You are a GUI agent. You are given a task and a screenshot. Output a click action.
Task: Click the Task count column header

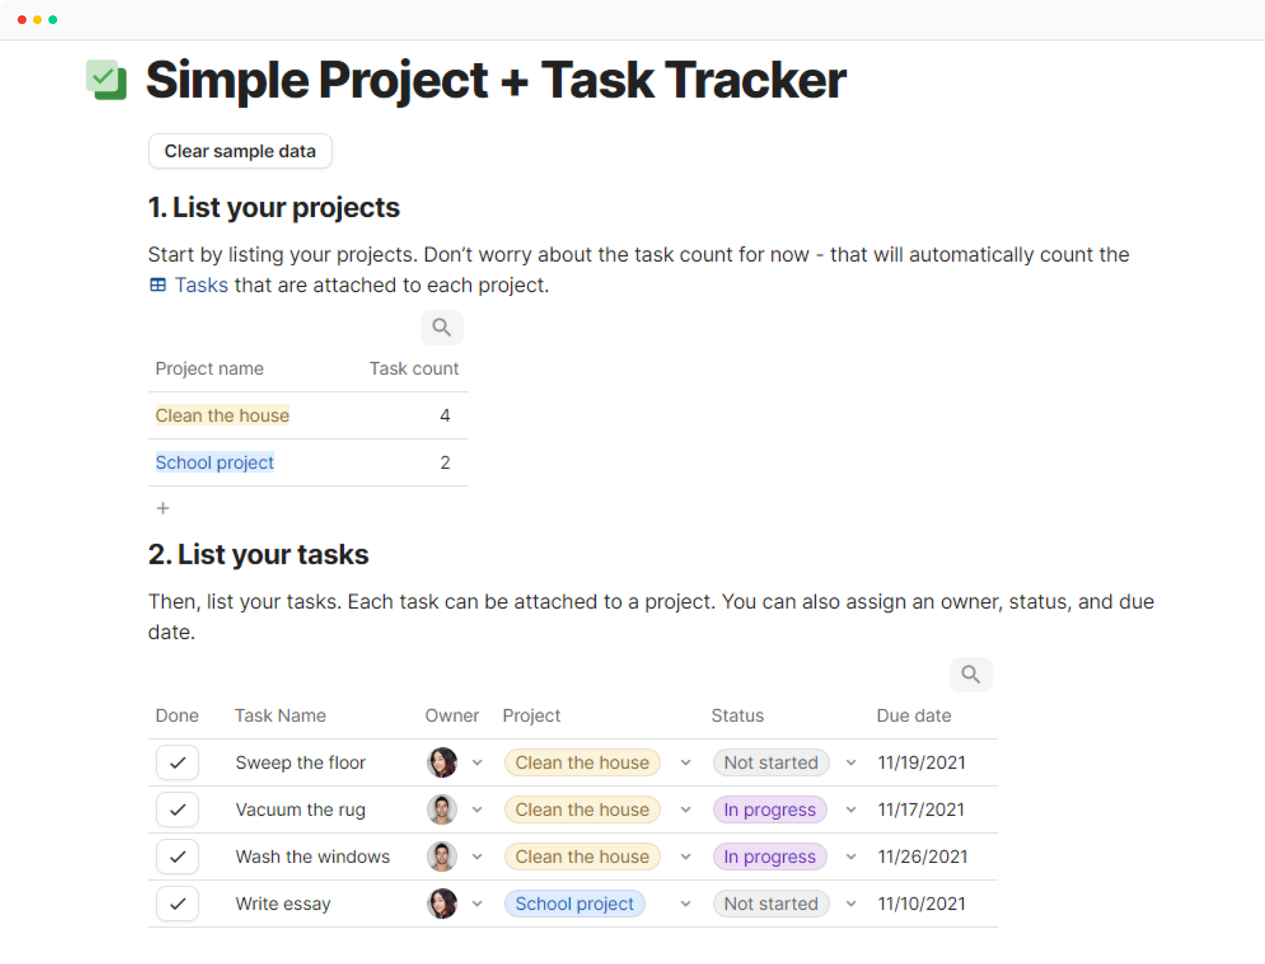coord(414,369)
